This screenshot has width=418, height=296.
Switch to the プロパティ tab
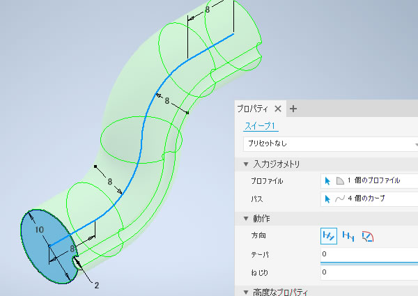click(x=252, y=109)
